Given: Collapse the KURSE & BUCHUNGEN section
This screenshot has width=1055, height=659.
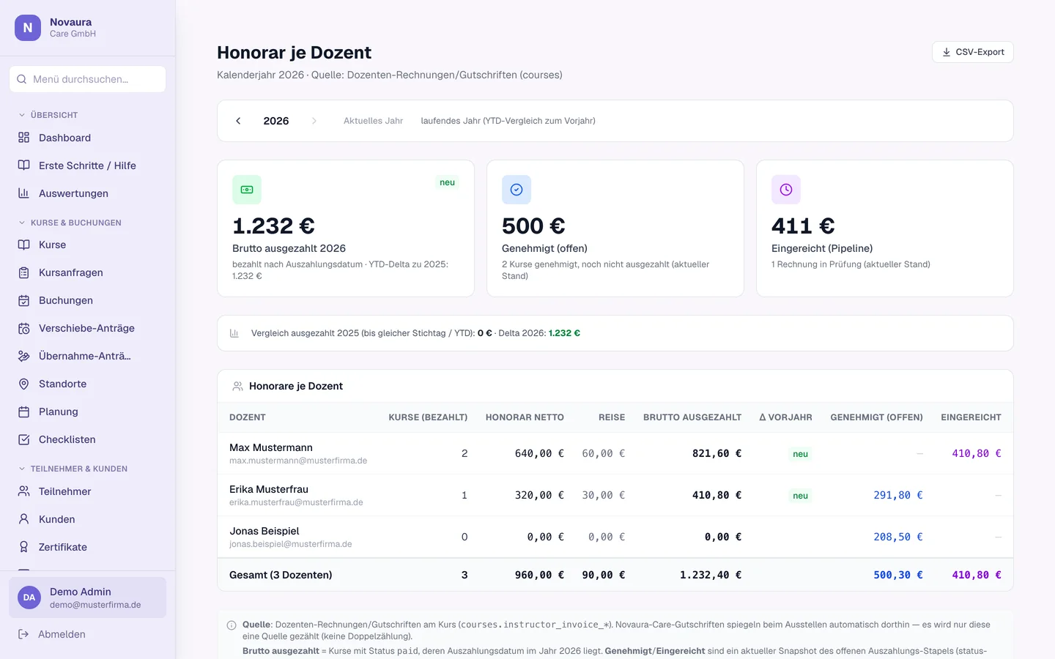Looking at the screenshot, I should tap(70, 223).
